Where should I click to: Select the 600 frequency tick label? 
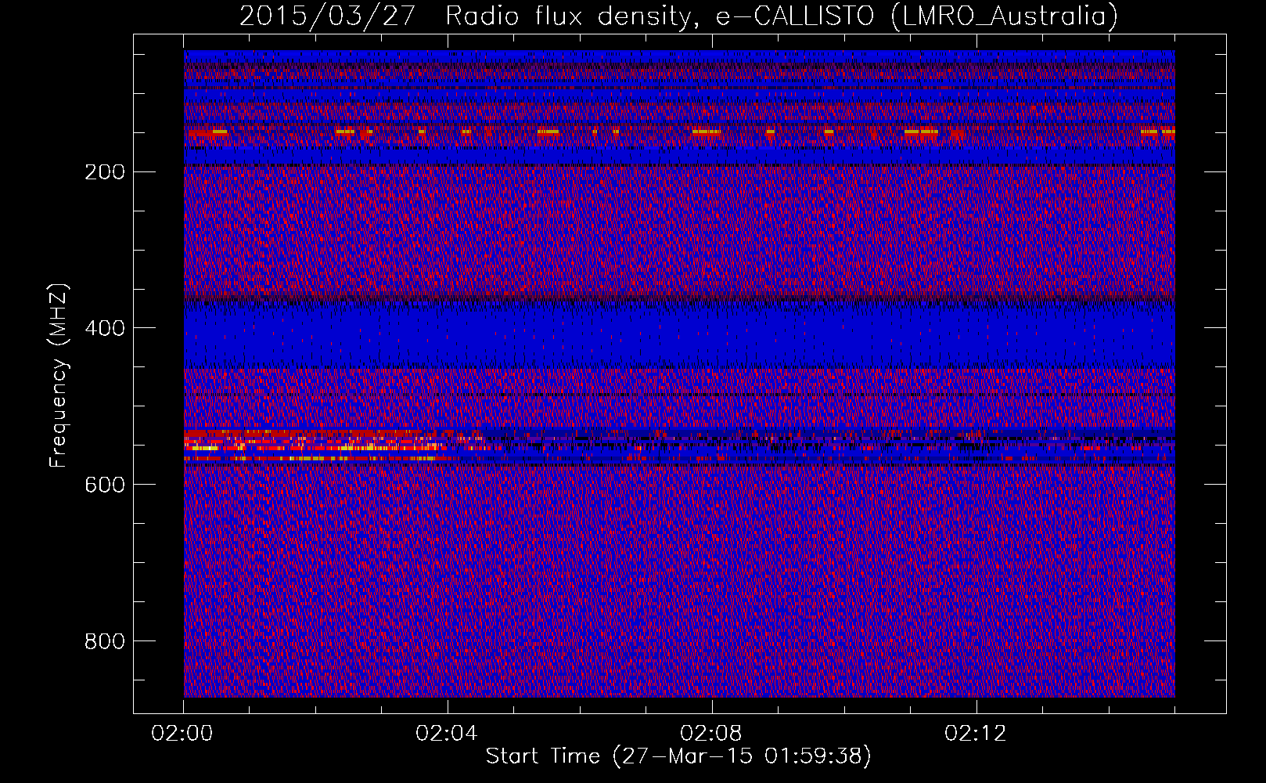point(103,484)
